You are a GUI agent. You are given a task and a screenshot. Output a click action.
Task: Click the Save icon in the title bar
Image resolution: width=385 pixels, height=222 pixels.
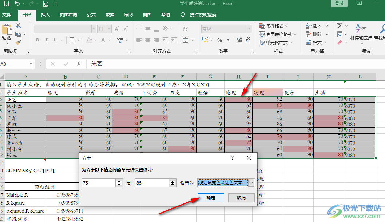point(7,4)
